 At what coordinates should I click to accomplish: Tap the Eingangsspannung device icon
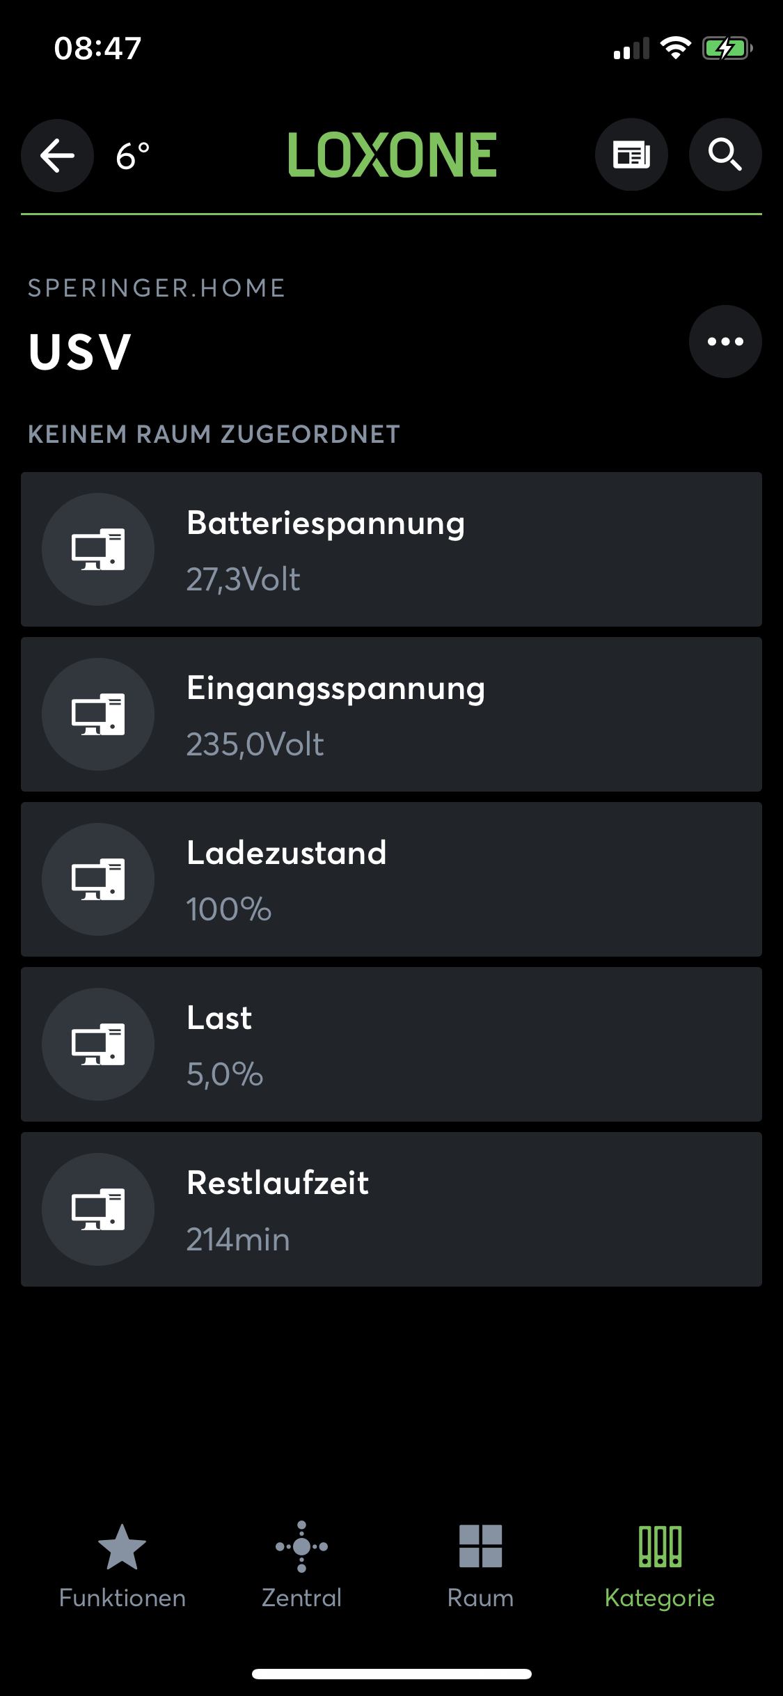(98, 714)
